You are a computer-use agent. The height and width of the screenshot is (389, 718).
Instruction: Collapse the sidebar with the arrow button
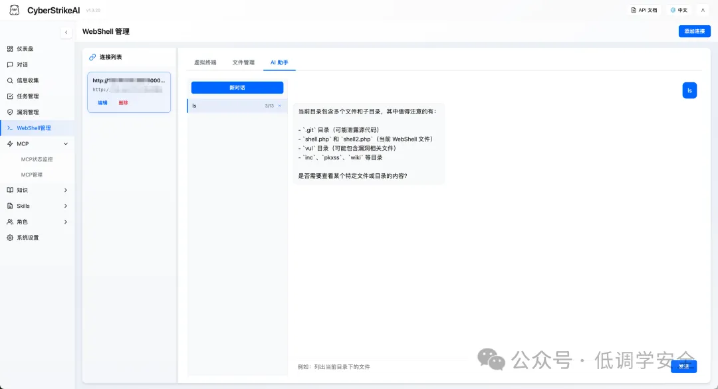pos(66,32)
